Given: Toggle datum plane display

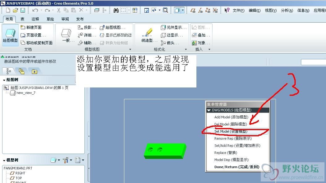Looking at the screenshot, I should [x=193, y=10].
